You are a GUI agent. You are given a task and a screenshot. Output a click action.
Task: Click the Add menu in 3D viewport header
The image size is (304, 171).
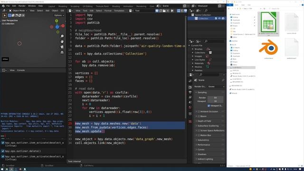pyautogui.click(x=47, y=10)
